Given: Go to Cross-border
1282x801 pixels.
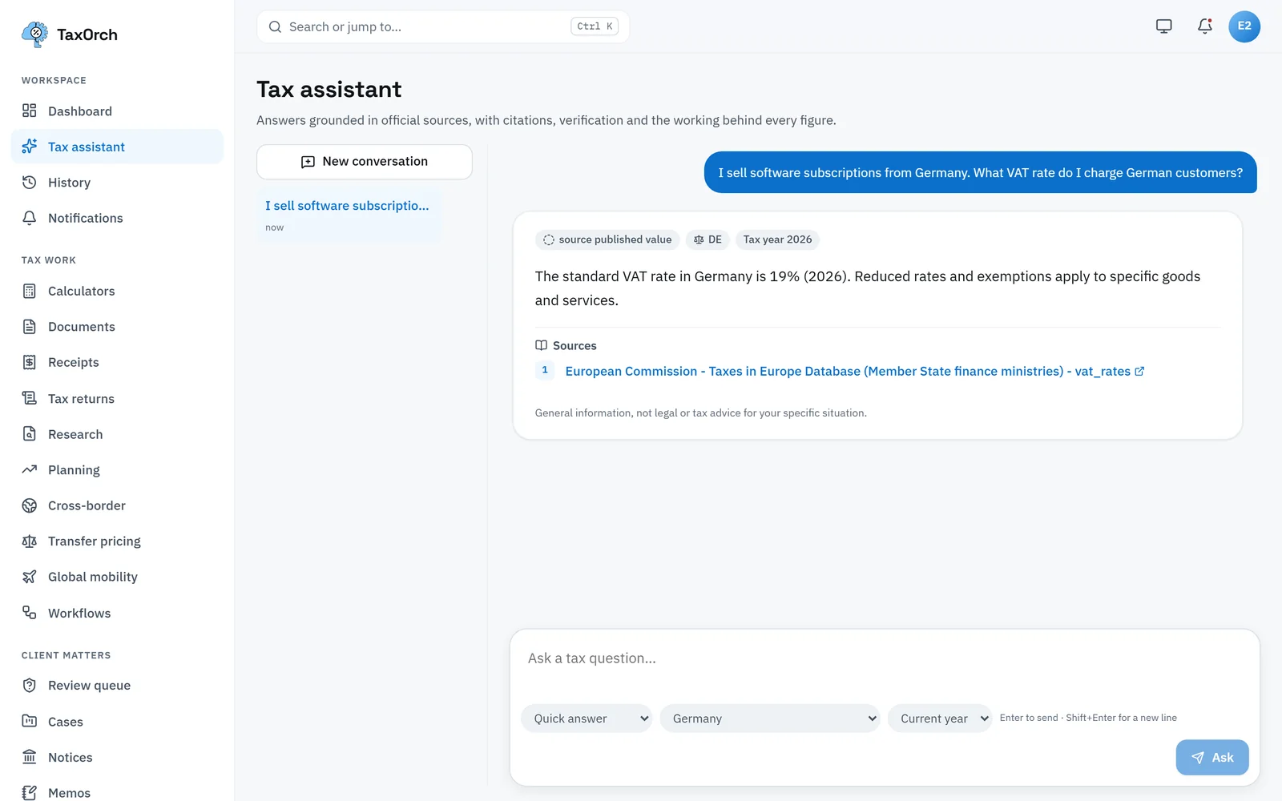Looking at the screenshot, I should [x=117, y=505].
